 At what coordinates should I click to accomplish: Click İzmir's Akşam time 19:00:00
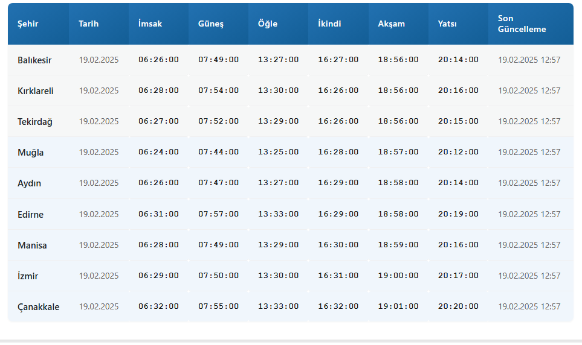point(398,276)
